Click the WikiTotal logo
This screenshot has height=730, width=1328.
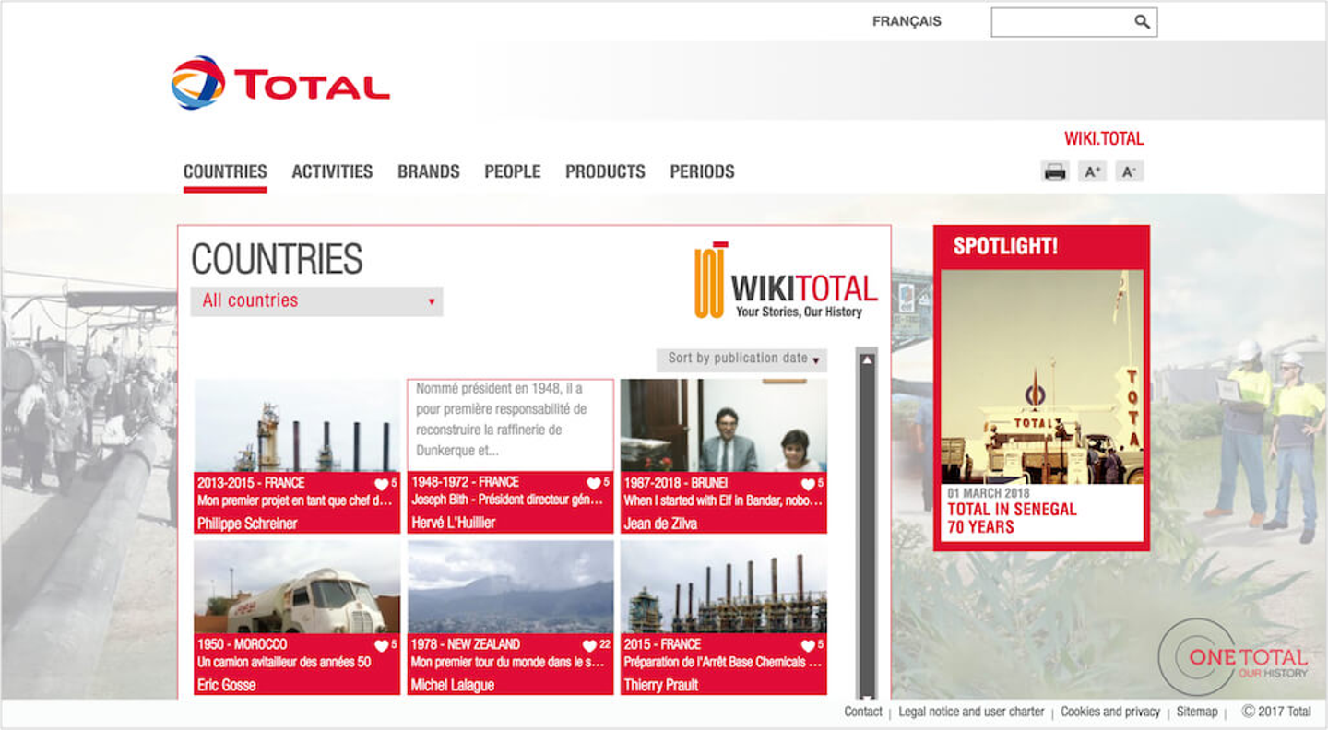pyautogui.click(x=786, y=280)
